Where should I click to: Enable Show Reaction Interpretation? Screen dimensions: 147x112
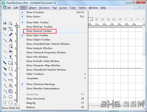54,88
